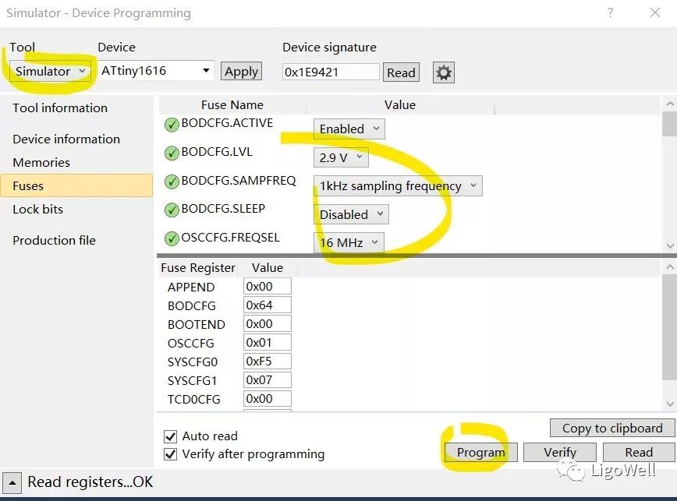Click the fuse list scrollbar thumb
This screenshot has width=677, height=501.
670,123
